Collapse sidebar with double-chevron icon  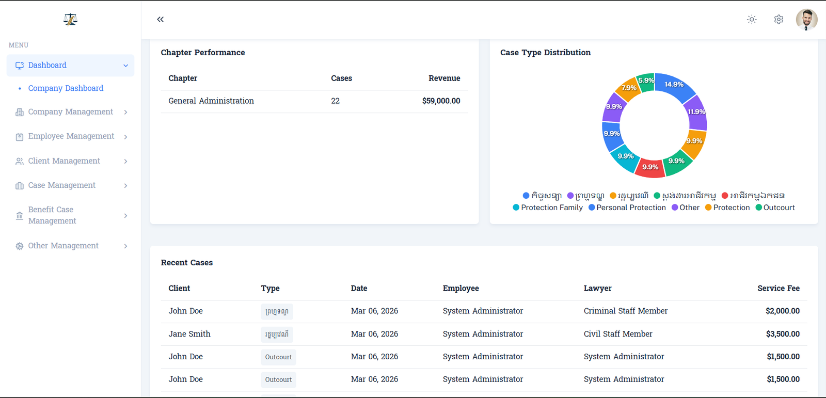[x=160, y=20]
